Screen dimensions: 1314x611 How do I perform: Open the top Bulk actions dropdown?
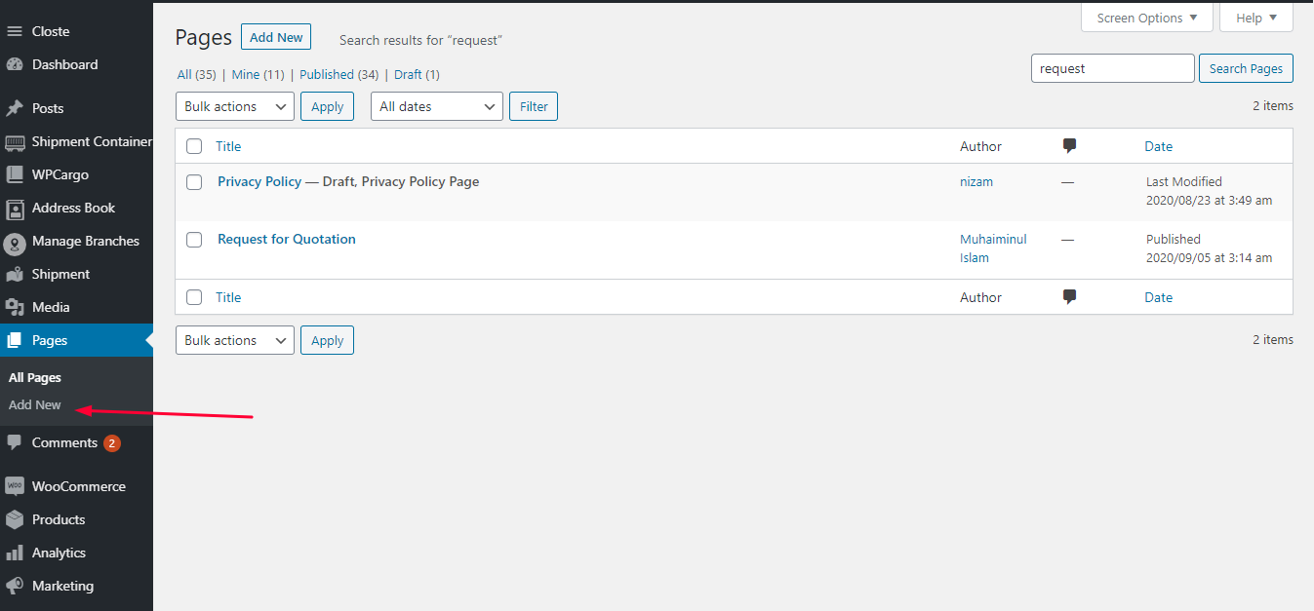click(x=235, y=106)
